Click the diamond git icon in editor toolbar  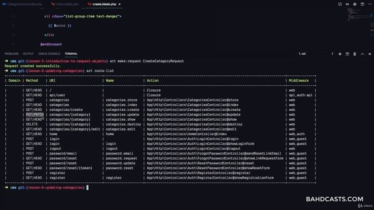pyautogui.click(x=355, y=4)
